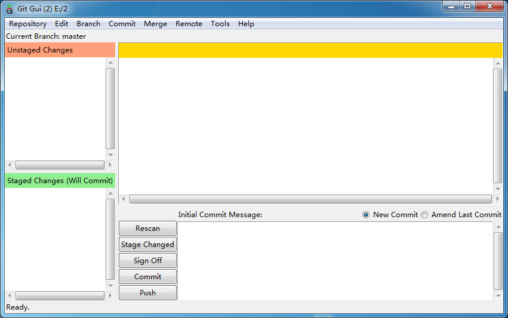Screen dimensions: 508x318
Task: Click the Sign Off button
Action: pyautogui.click(x=147, y=260)
